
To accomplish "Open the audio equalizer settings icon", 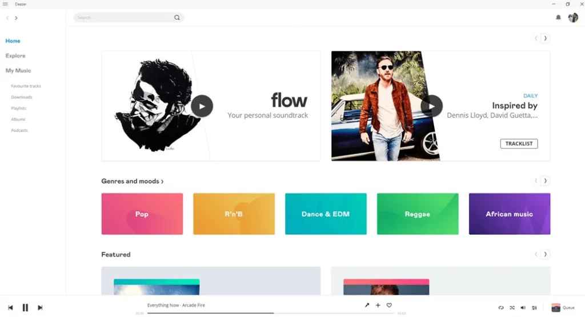I will 534,308.
